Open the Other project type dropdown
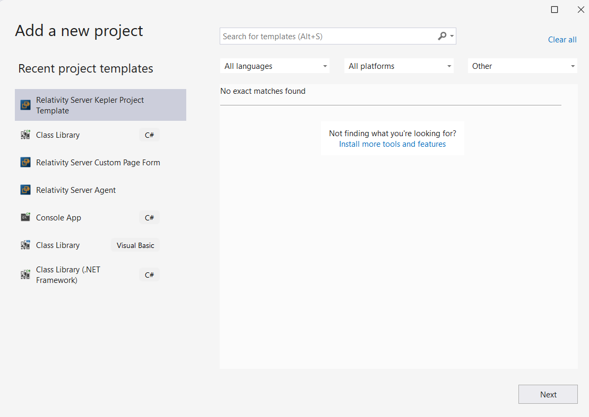 pyautogui.click(x=523, y=66)
